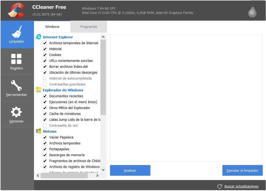Toggle Fragmentos de archivos de Chkdsk checkbox
This screenshot has height=191, width=266.
click(45, 161)
